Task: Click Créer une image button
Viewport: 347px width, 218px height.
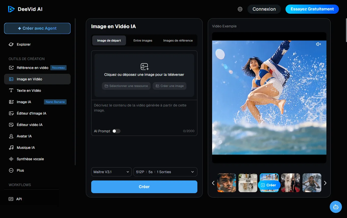Action: tap(170, 86)
